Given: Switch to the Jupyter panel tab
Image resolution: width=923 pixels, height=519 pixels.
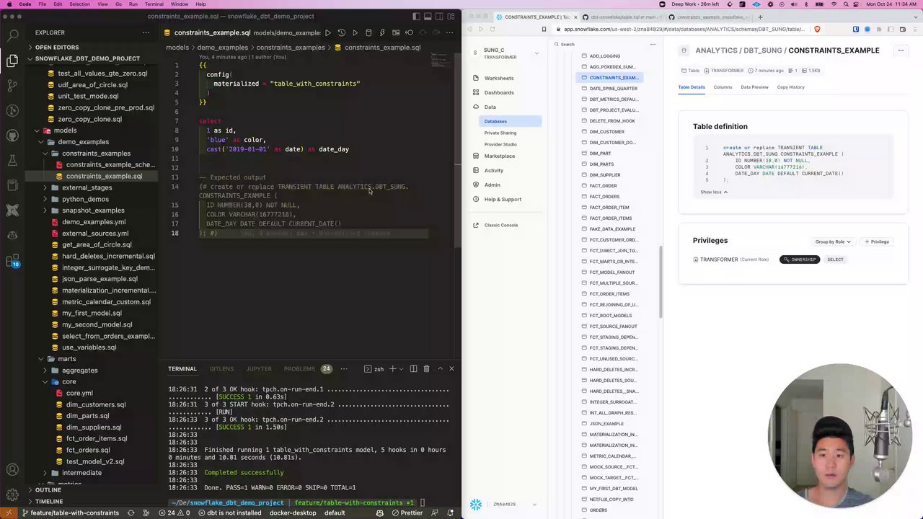Looking at the screenshot, I should point(259,369).
